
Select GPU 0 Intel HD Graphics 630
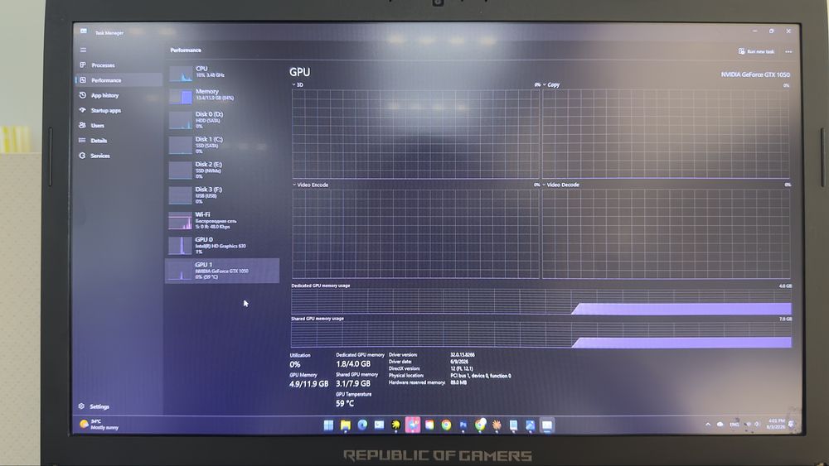tap(222, 245)
